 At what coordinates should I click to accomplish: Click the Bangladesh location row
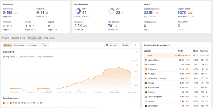[x=177, y=106]
